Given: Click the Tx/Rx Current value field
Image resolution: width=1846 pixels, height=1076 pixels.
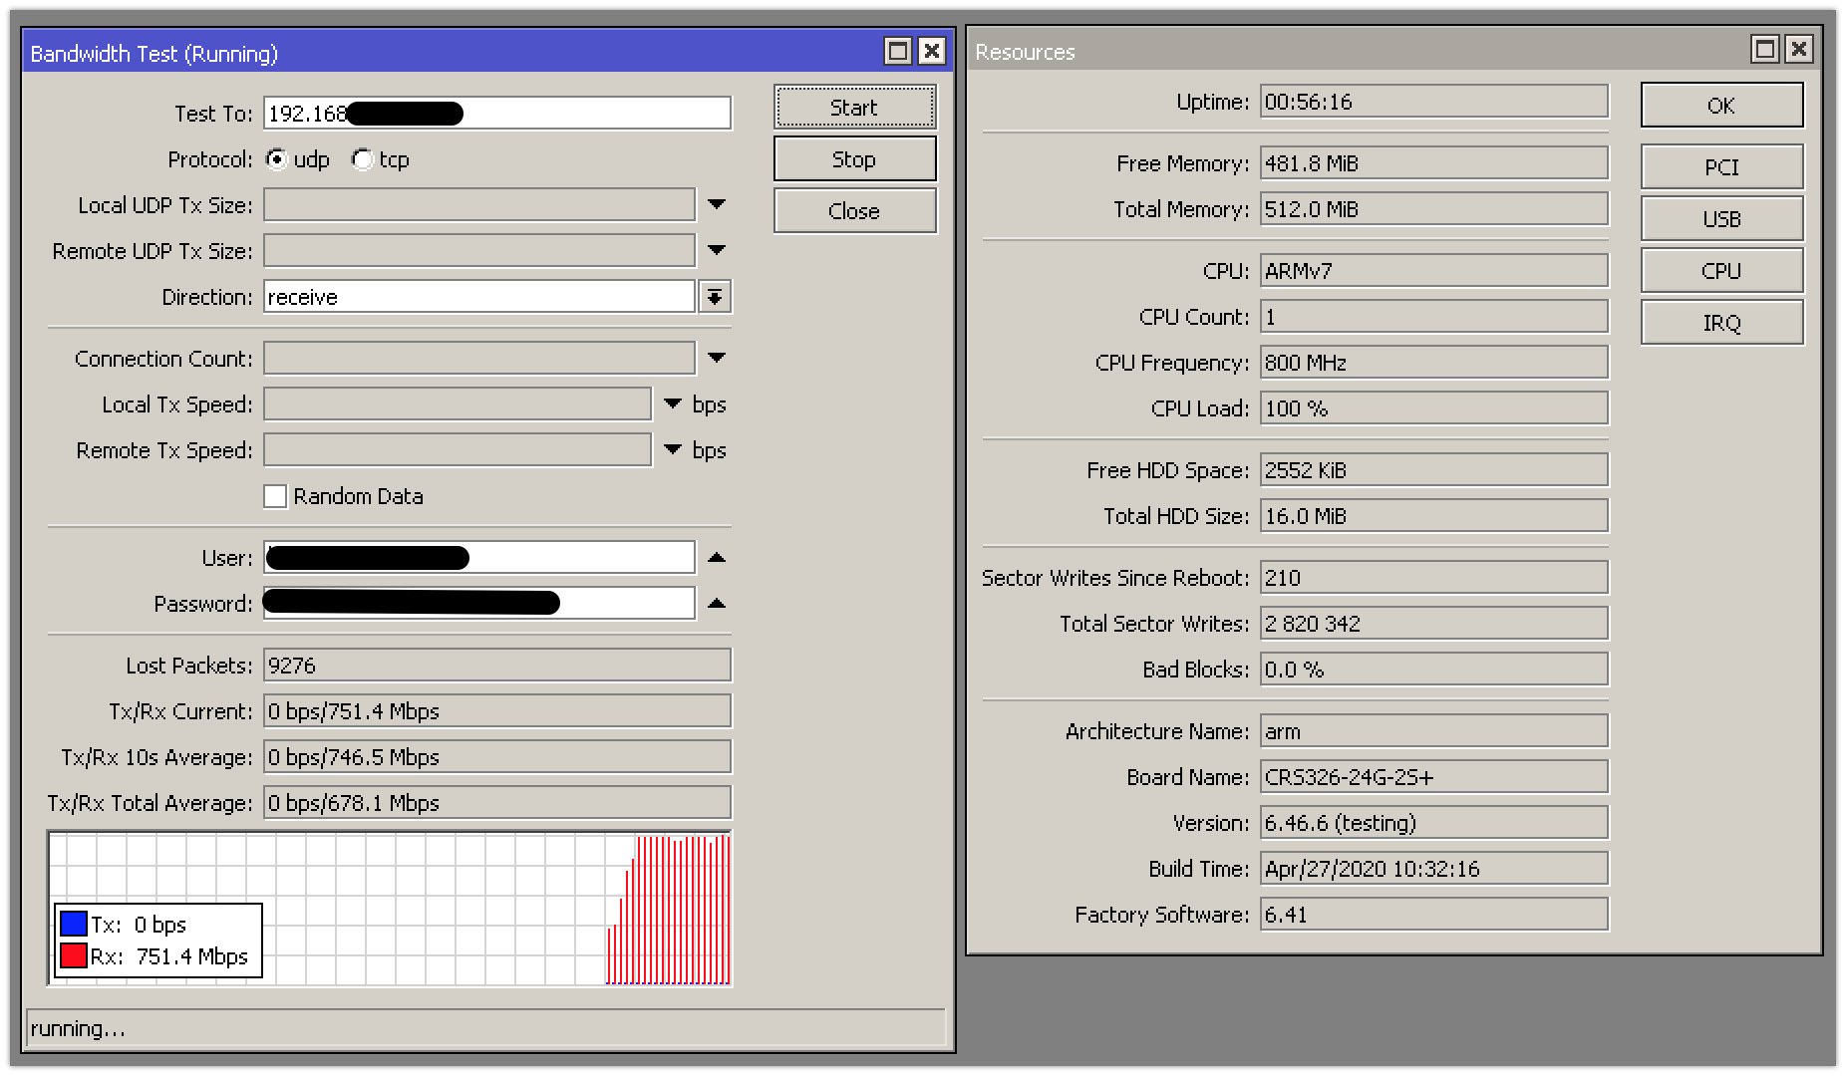Looking at the screenshot, I should click(497, 711).
